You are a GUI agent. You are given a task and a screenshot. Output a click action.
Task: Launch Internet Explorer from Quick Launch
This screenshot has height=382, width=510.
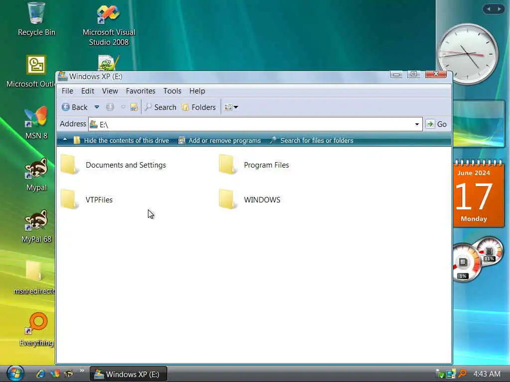point(41,374)
